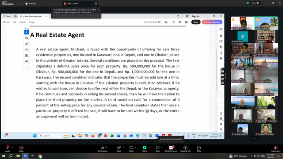Open Arief's screen share options
This screenshot has height=159, width=283.
tap(96, 4)
